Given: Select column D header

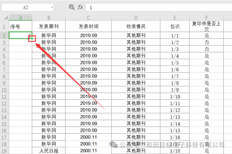Looking at the screenshot, I should pyautogui.click(x=136, y=18).
